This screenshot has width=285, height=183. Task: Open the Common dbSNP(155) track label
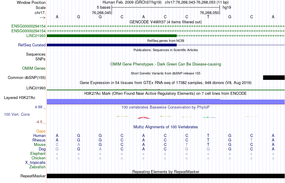(26, 77)
